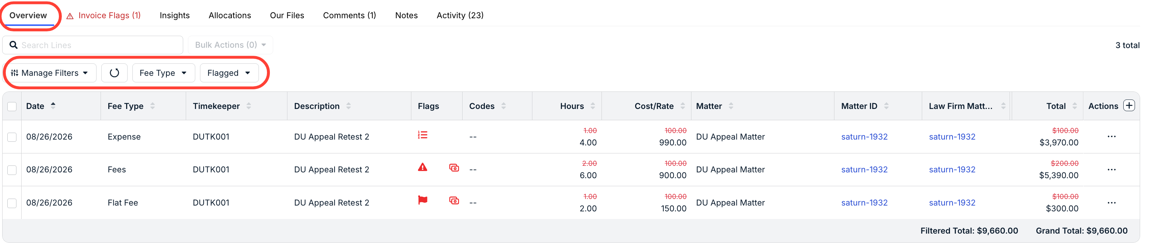Open actions ellipsis menu for Expense row
Viewport: 1154px width, 250px height.
tap(1112, 137)
